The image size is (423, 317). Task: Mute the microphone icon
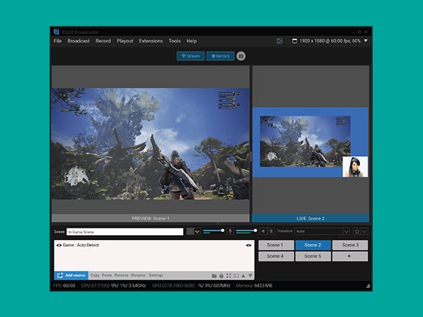click(x=230, y=231)
